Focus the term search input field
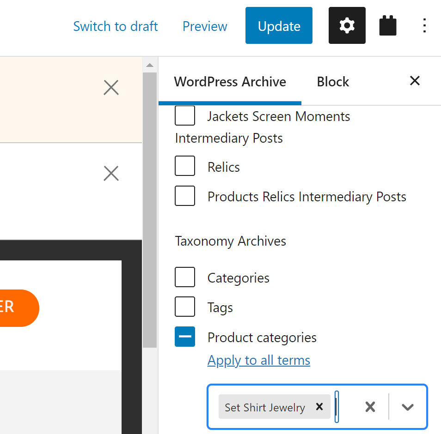The image size is (441, 434). (337, 407)
